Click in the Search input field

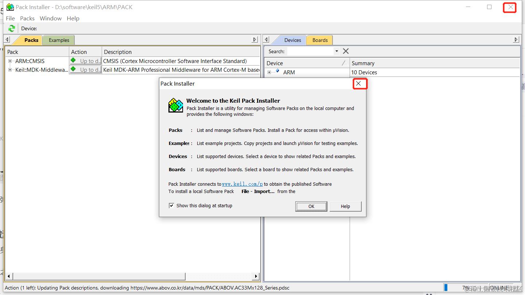310,51
